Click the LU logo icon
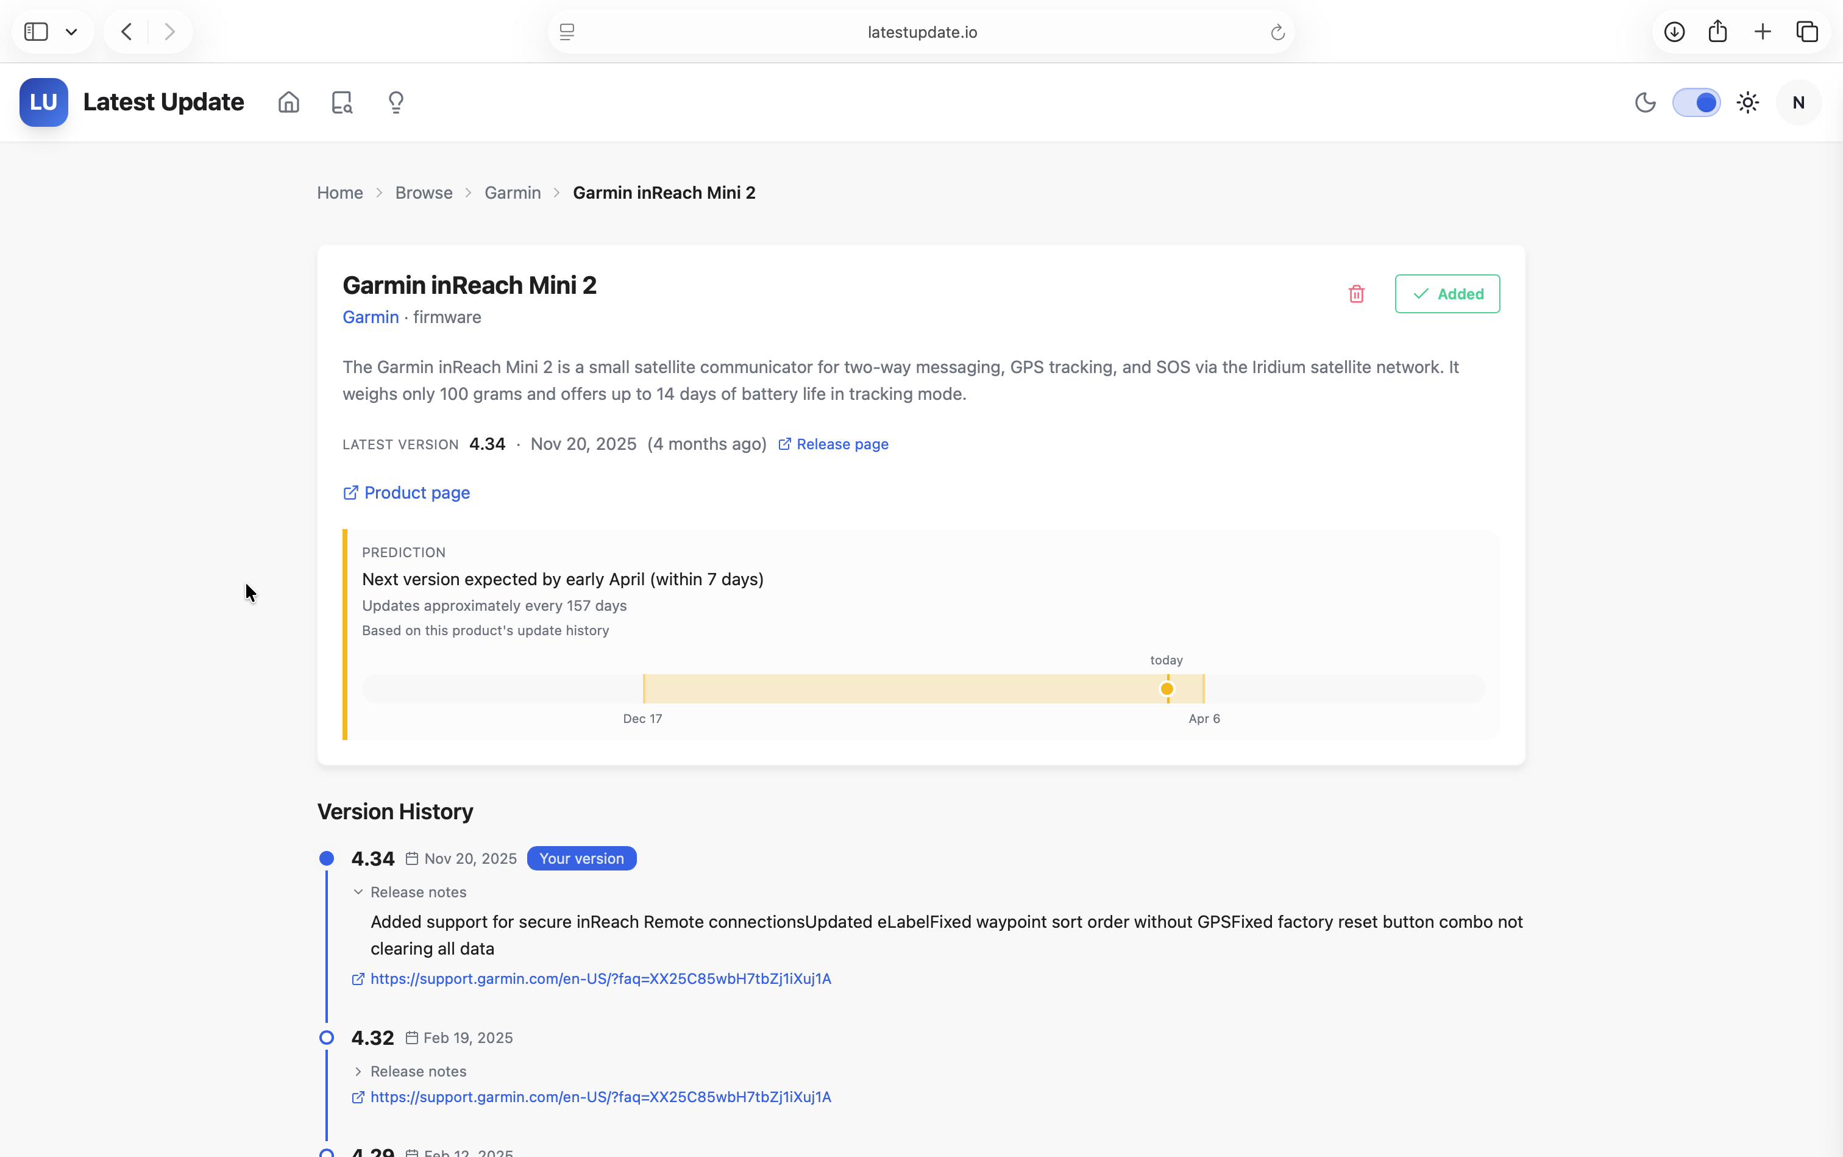 pyautogui.click(x=44, y=102)
